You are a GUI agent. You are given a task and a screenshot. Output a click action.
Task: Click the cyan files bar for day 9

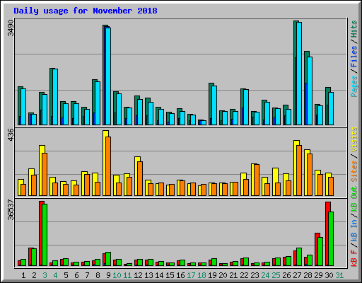pyautogui.click(x=108, y=76)
